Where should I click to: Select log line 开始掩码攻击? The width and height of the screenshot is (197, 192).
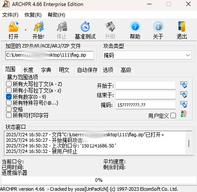[47, 140]
